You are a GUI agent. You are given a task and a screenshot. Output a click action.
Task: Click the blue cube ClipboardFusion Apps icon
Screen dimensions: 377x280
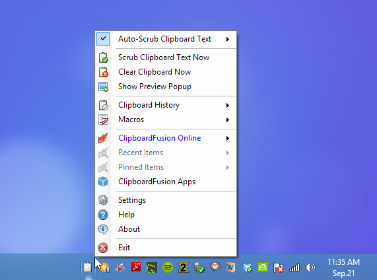[103, 182]
